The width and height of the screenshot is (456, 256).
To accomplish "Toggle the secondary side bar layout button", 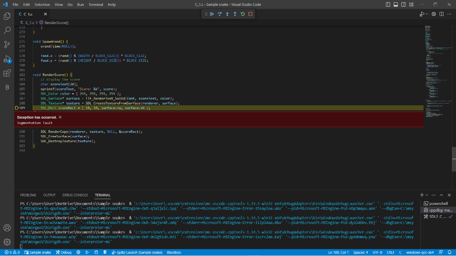I will click(403, 4).
